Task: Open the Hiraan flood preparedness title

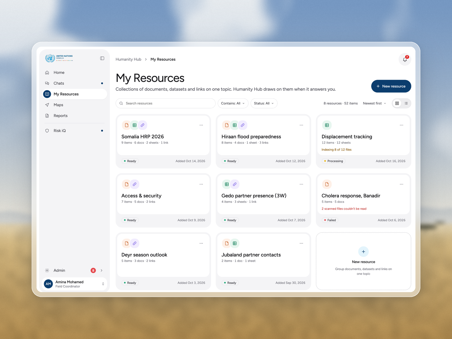Action: [251, 137]
